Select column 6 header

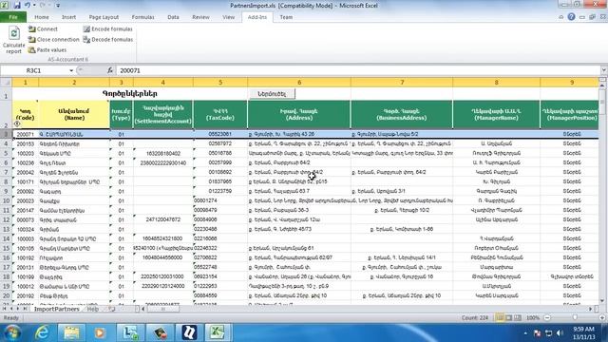[x=299, y=83]
